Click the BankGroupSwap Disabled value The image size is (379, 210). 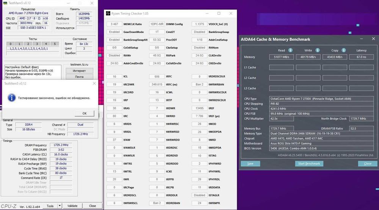click(x=199, y=32)
